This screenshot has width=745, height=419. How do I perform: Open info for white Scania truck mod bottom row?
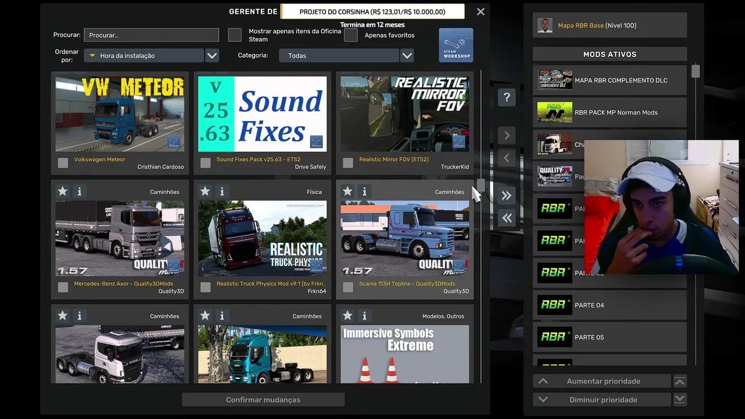tap(80, 316)
